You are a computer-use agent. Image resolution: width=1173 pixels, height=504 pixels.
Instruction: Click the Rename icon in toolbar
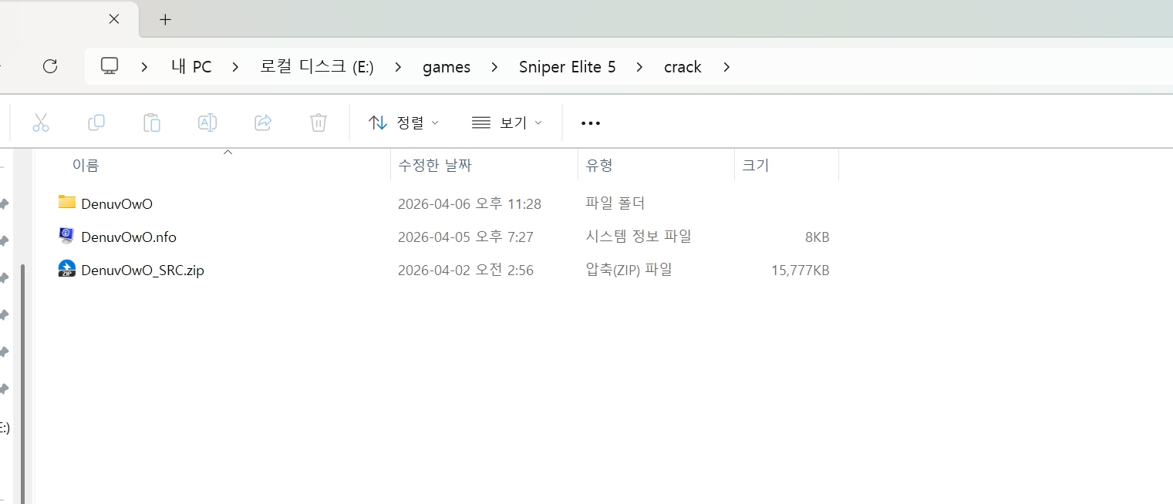207,123
